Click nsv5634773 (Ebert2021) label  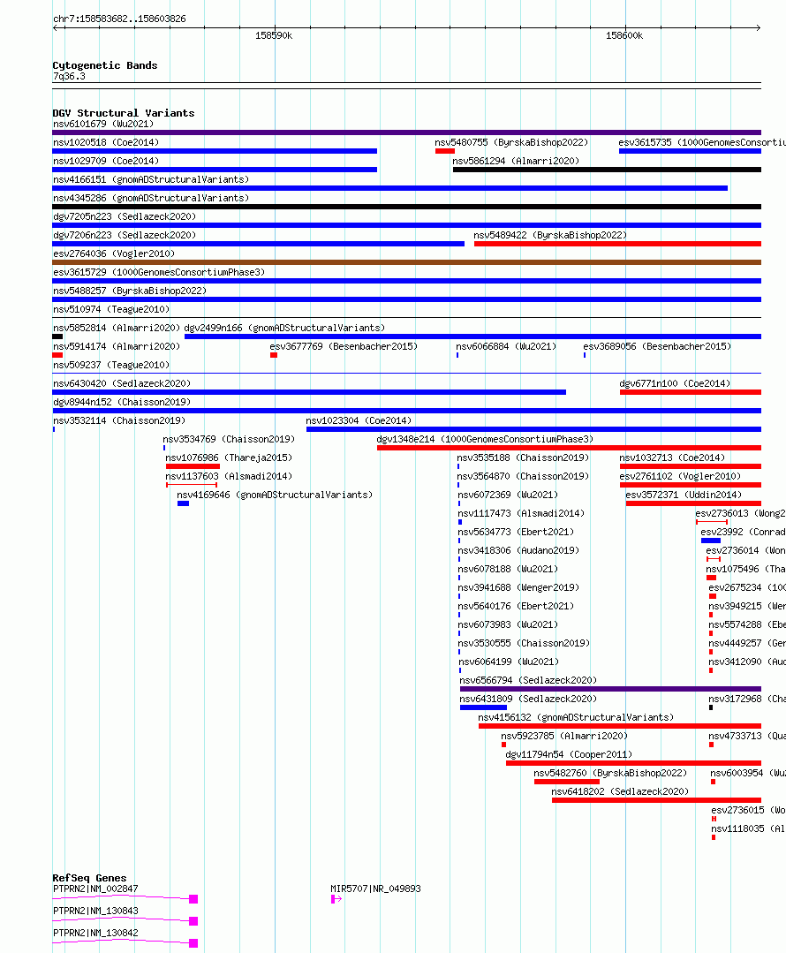coord(516,532)
